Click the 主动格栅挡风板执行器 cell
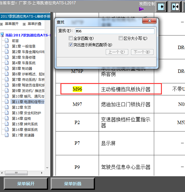 click(x=126, y=89)
